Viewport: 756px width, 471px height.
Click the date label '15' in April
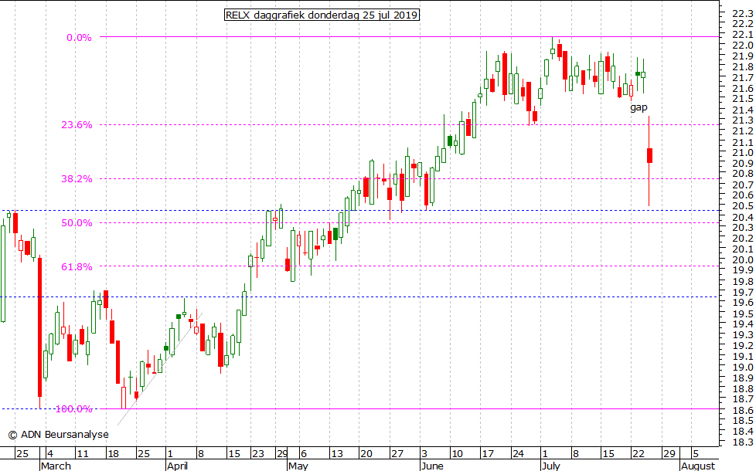pos(234,454)
